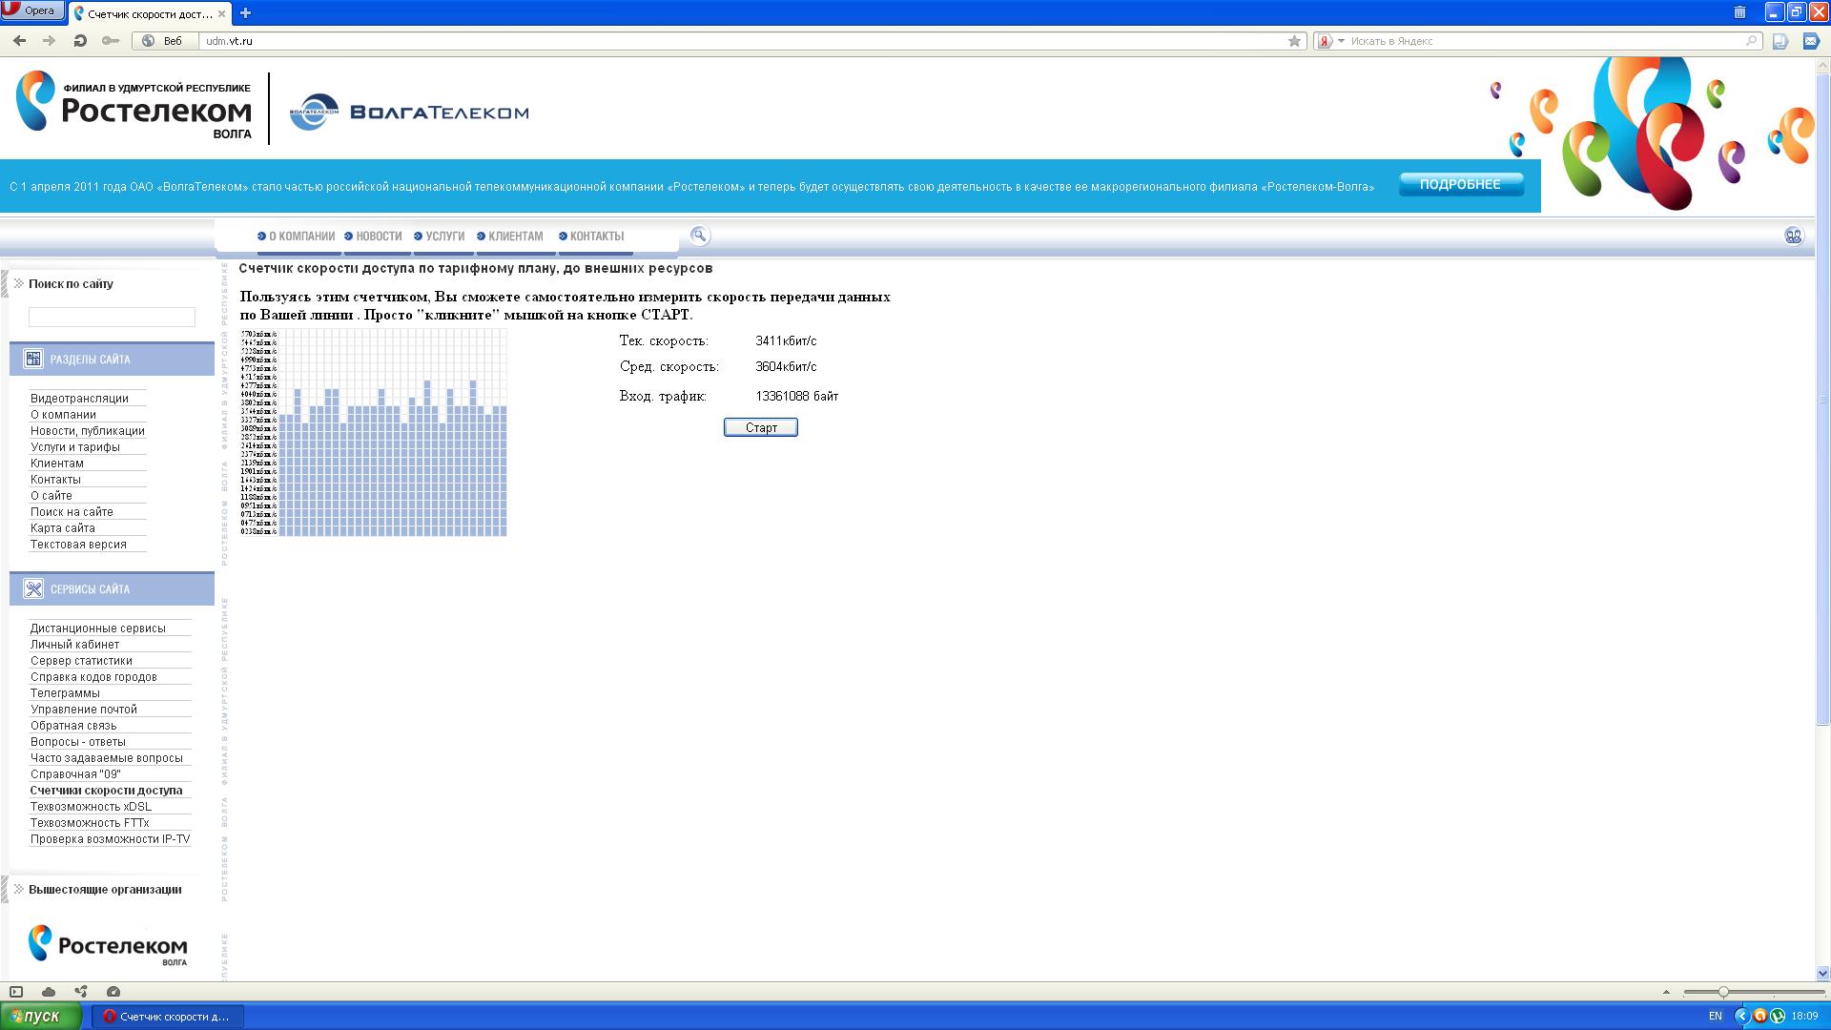Reload the page with the refresh icon
The image size is (1831, 1030).
click(80, 41)
